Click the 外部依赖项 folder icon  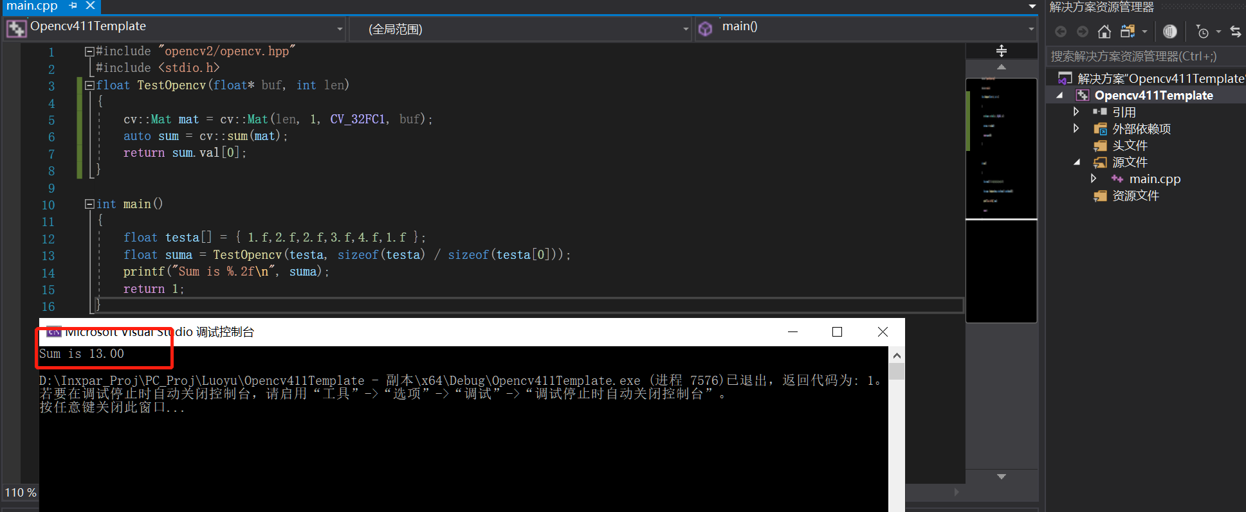coord(1100,128)
